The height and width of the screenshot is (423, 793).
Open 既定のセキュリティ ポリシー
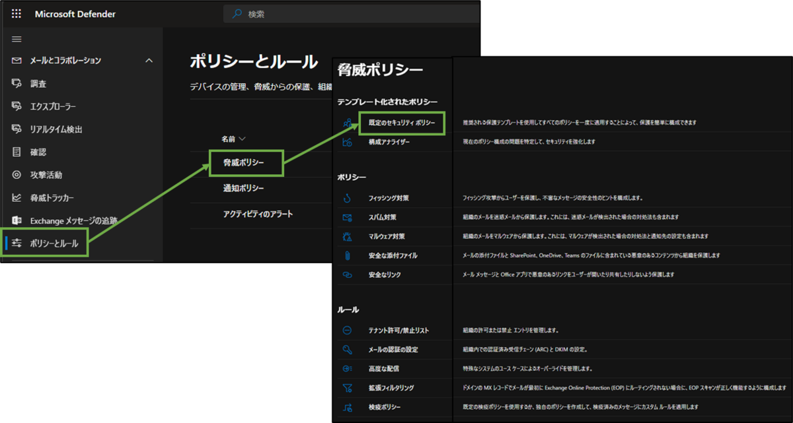click(402, 123)
